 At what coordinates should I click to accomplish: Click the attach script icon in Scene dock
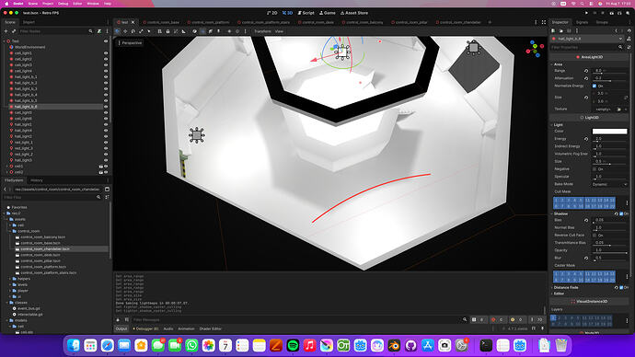point(99,31)
